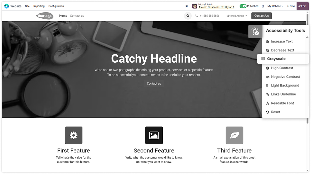Click the First Feature gear icon

74,135
